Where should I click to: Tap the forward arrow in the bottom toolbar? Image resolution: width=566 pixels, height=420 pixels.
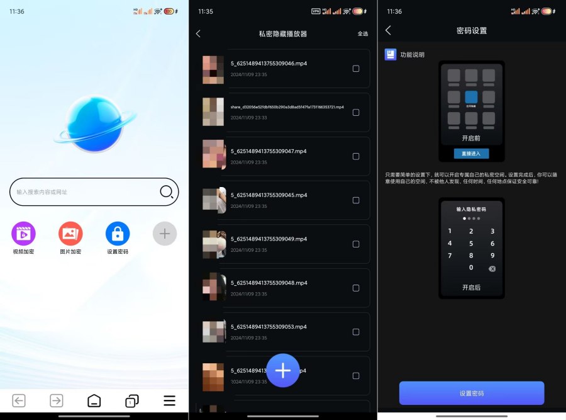click(56, 400)
